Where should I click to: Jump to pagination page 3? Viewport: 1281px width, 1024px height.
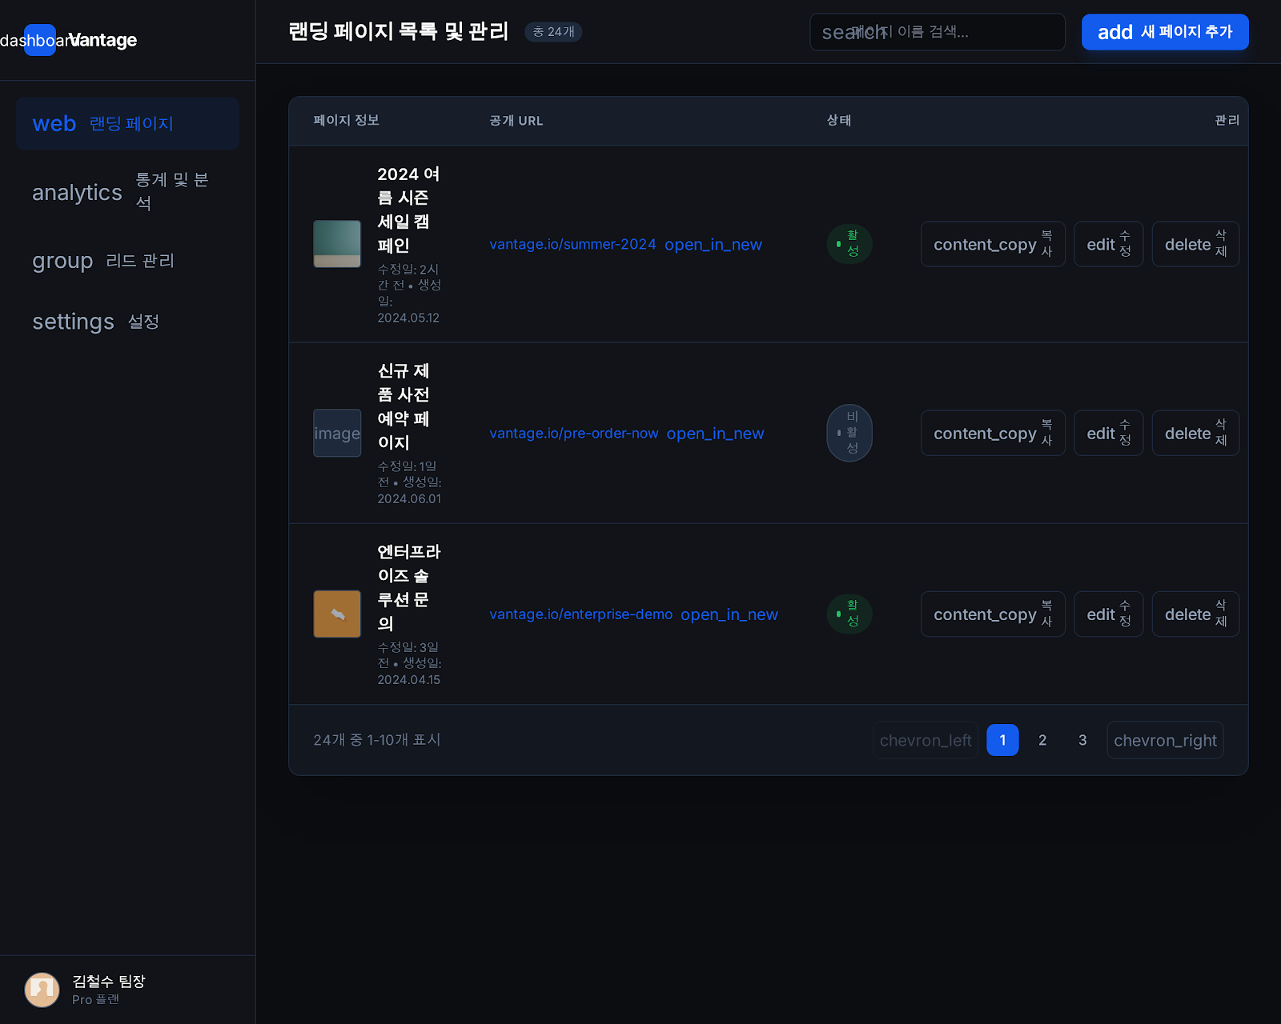coord(1082,740)
